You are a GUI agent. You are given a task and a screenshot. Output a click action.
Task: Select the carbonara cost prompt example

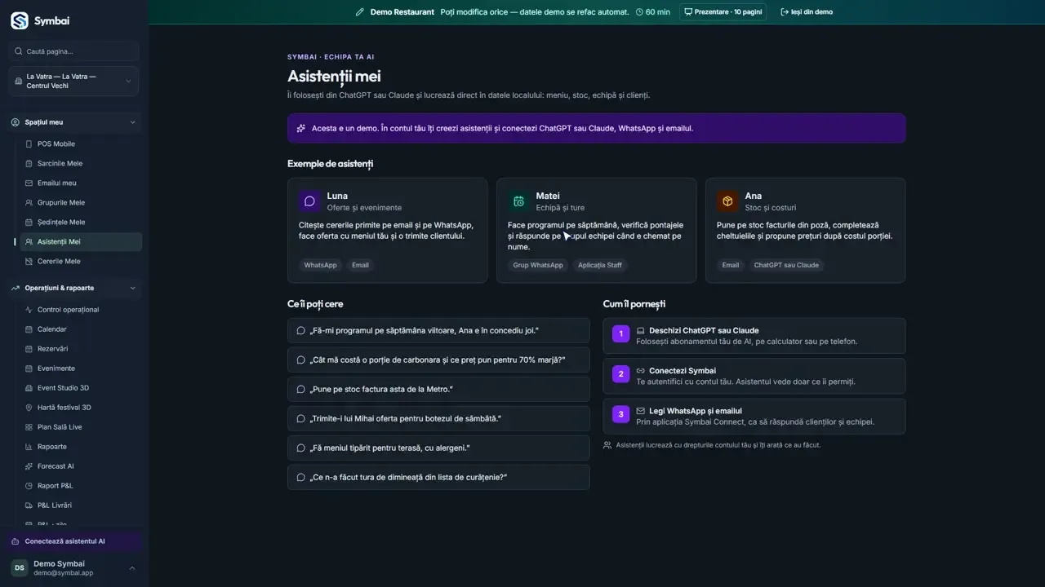(438, 360)
